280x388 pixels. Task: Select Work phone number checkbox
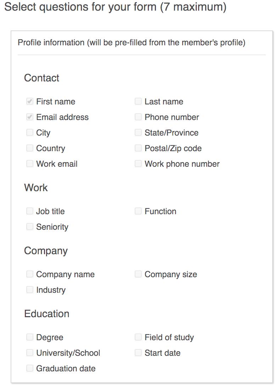(x=138, y=164)
